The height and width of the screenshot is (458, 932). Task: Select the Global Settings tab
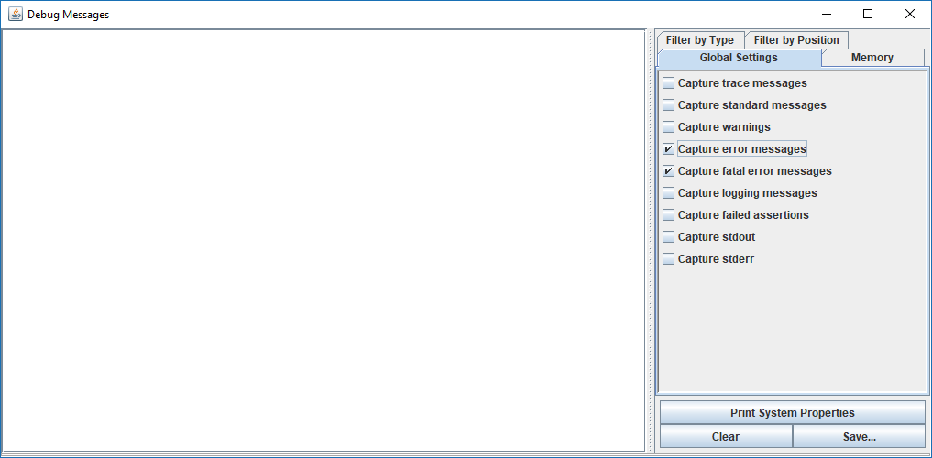click(738, 58)
